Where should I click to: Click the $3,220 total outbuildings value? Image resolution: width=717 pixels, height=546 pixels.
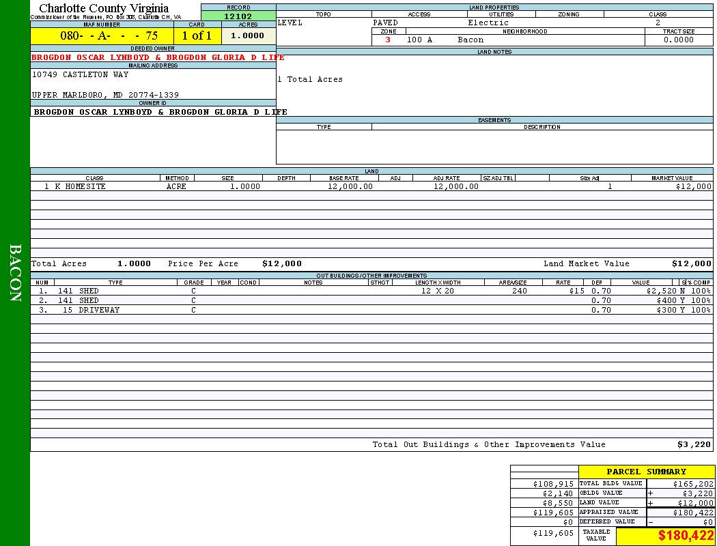pos(694,444)
